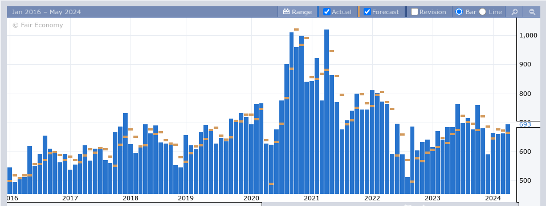The height and width of the screenshot is (206, 546).
Task: Click the Jan 2016 – May 2024 date label
Action: pos(46,12)
